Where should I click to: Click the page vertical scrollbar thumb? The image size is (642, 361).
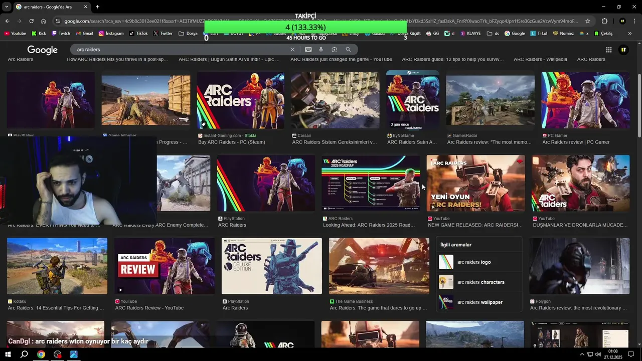point(639,105)
